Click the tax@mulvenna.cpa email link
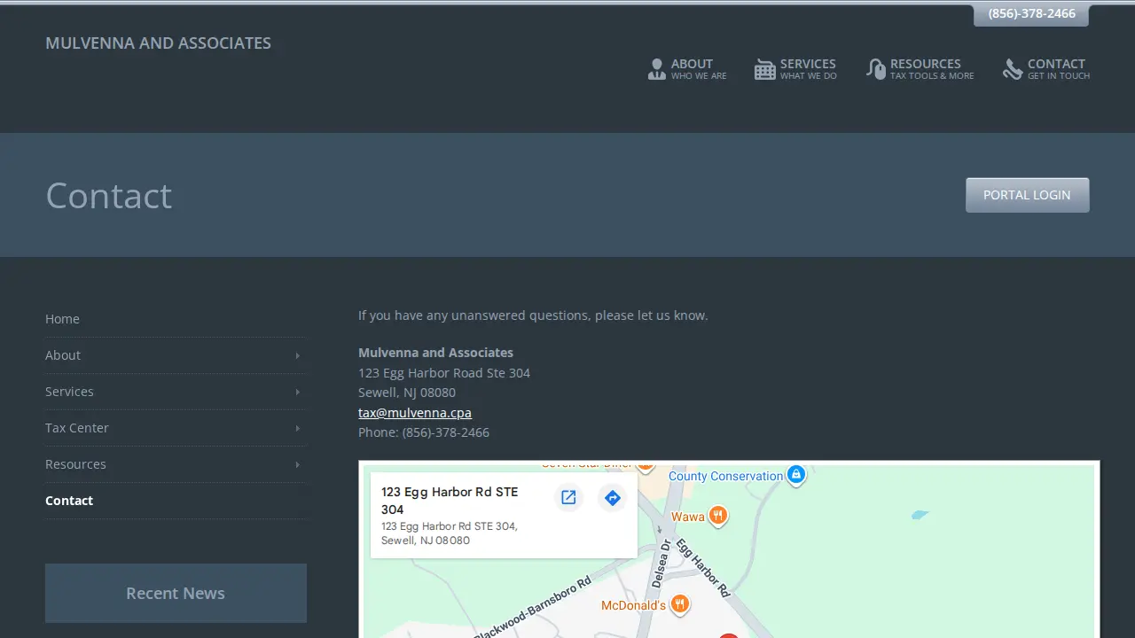Viewport: 1135px width, 638px height. [x=415, y=413]
